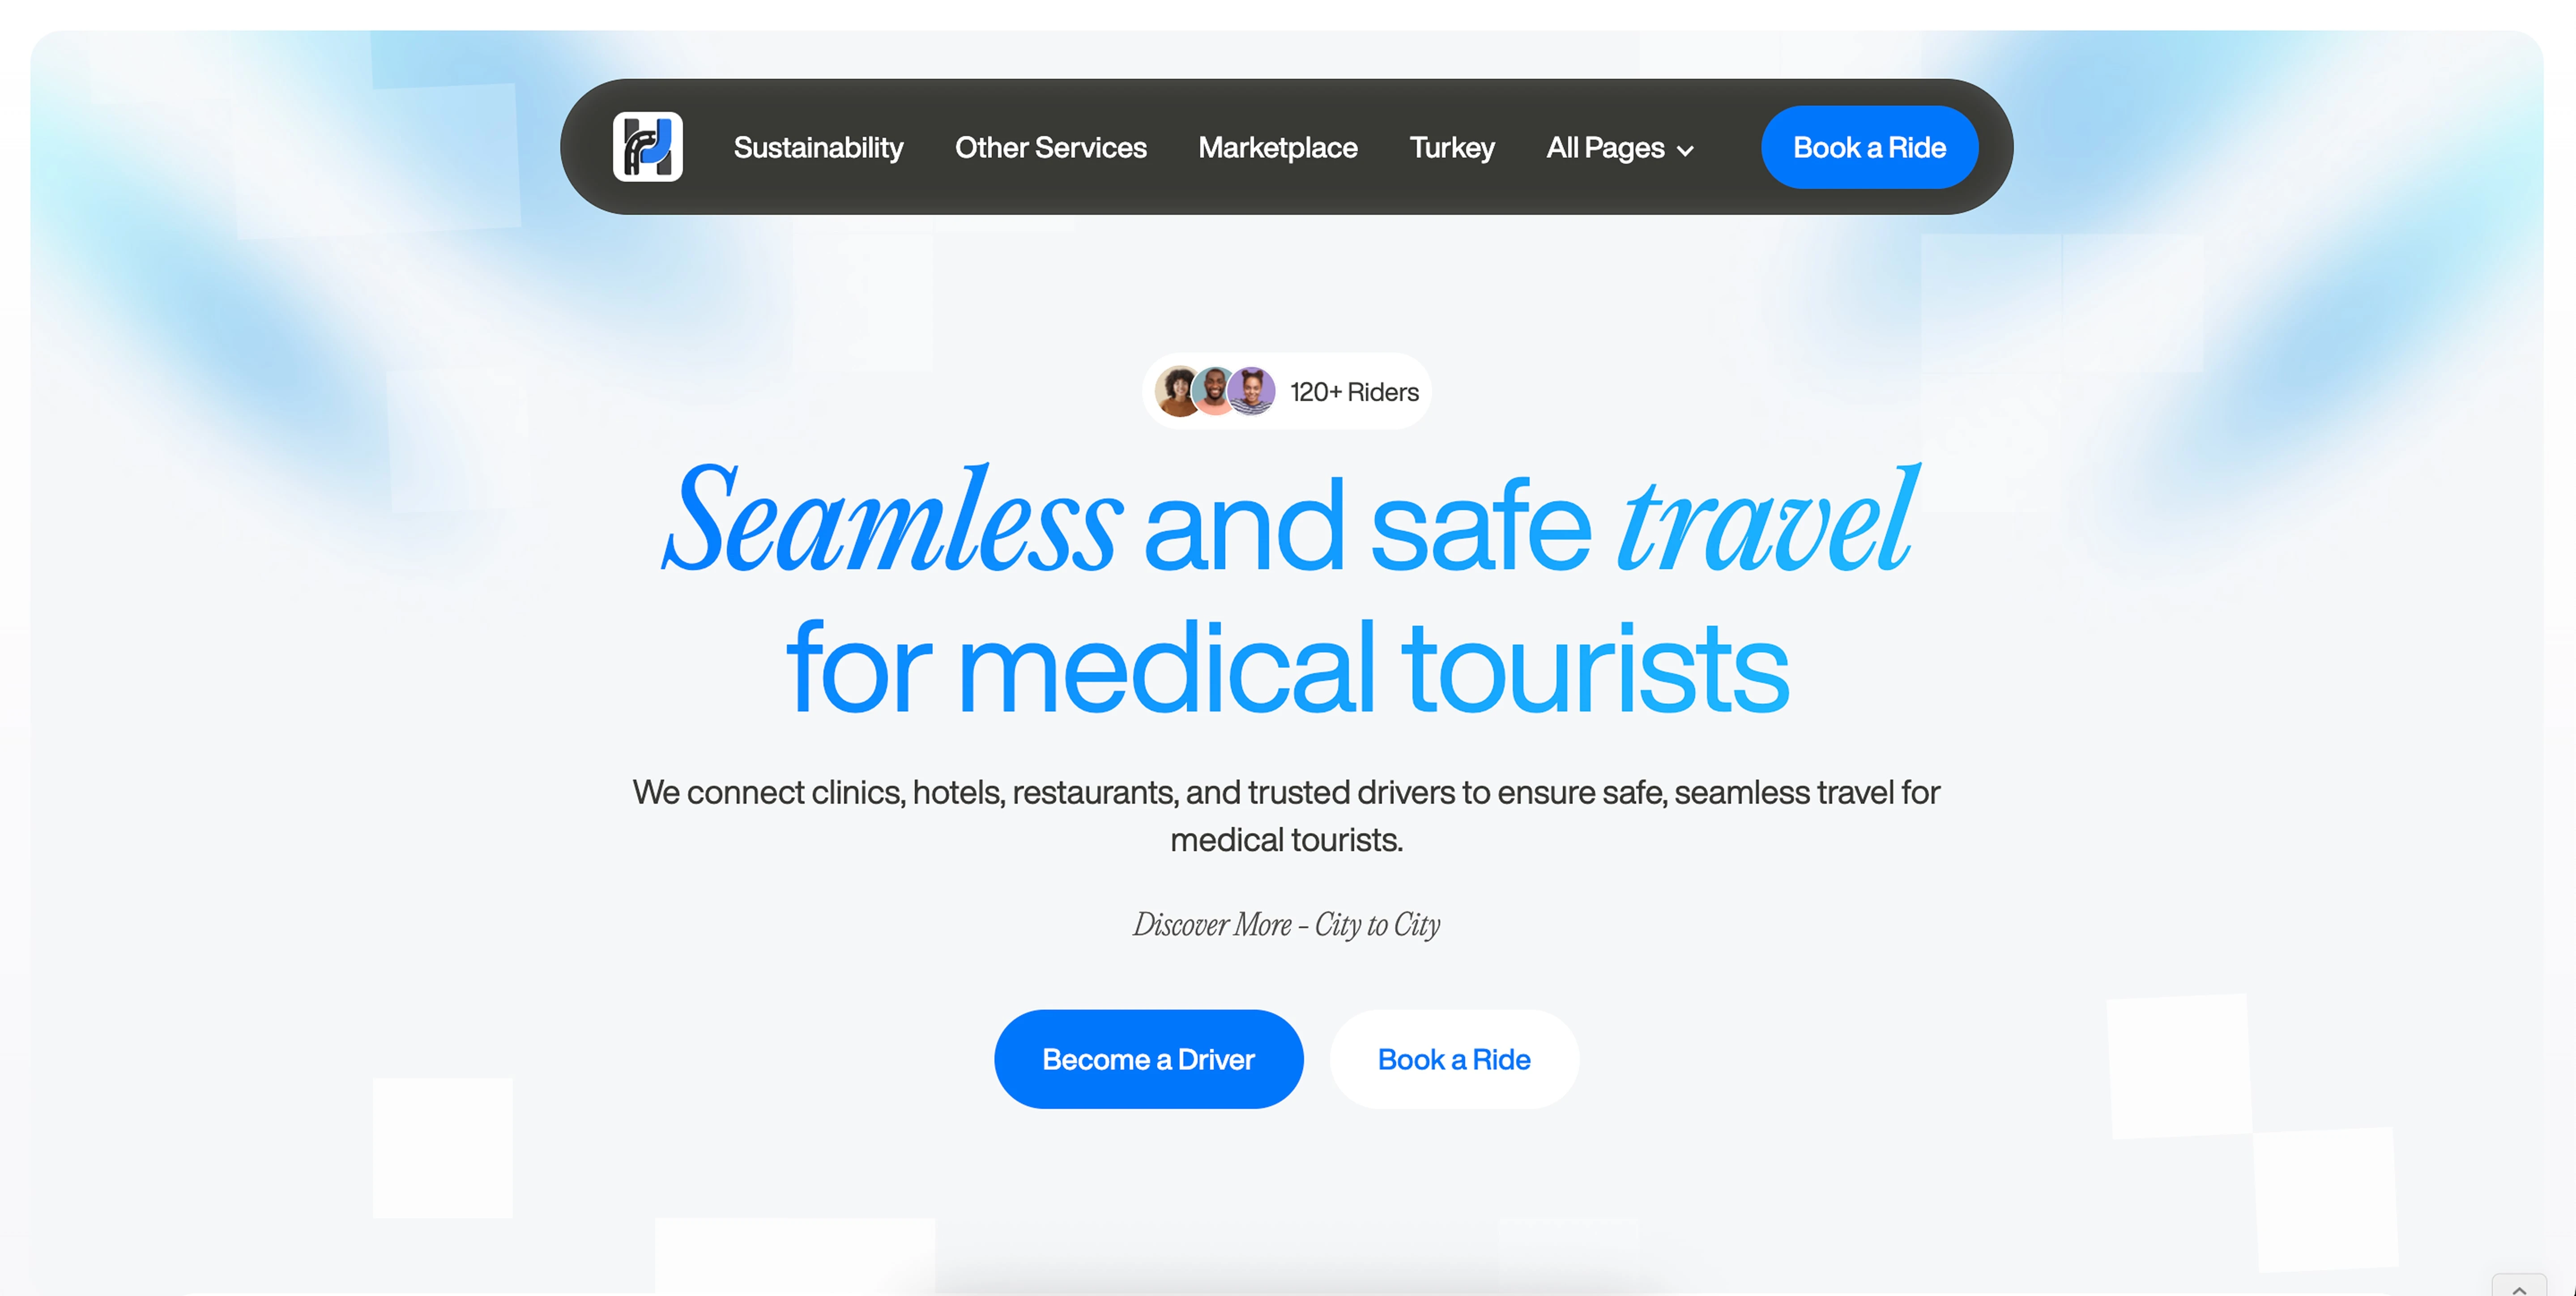Viewport: 2576px width, 1296px height.
Task: Click the road logo icon in navbar
Action: (647, 147)
